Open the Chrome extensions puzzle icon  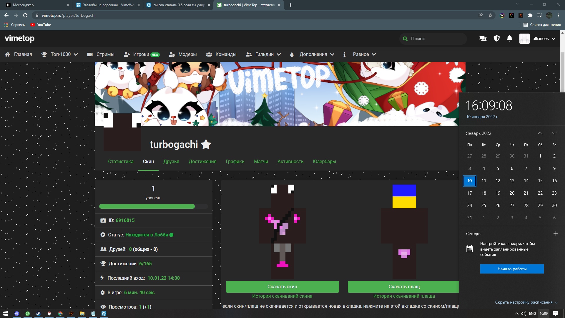pos(530,15)
